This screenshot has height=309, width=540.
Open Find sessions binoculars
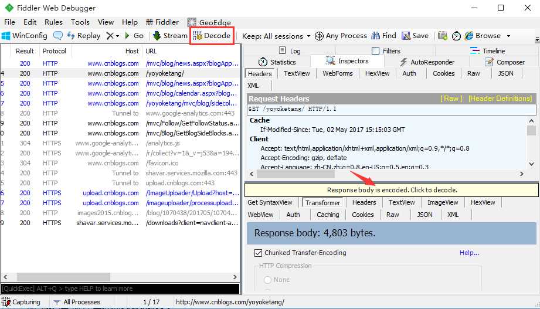tap(384, 36)
